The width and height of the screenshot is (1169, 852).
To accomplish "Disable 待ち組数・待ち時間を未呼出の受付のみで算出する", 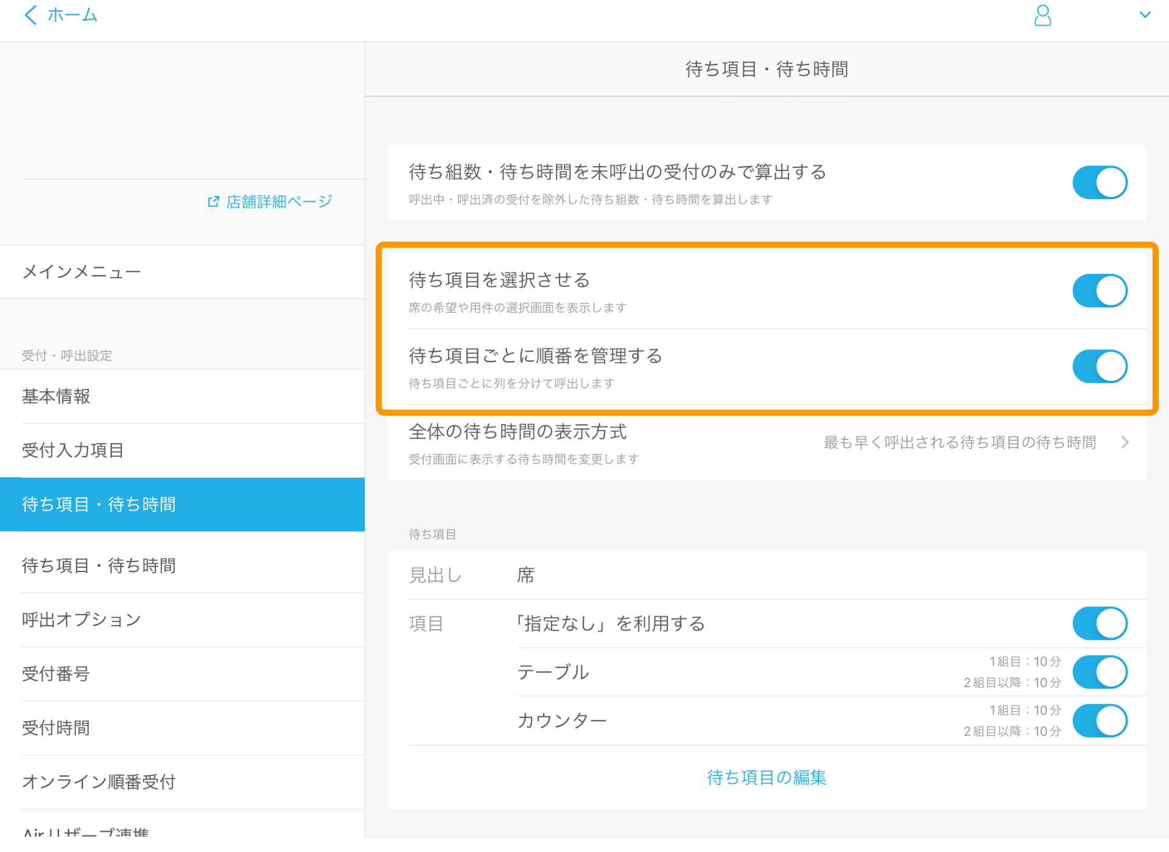I will point(1100,182).
